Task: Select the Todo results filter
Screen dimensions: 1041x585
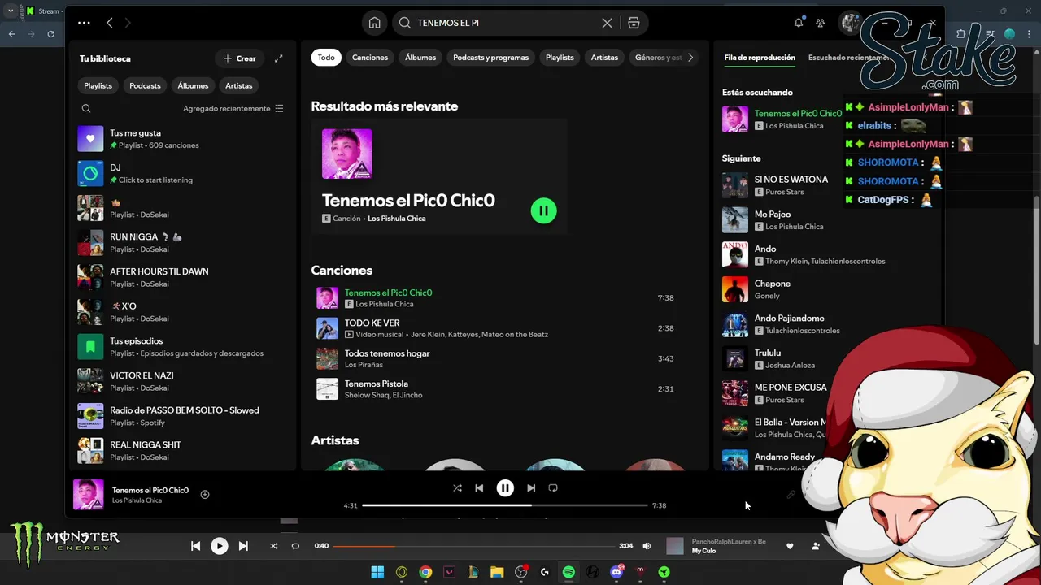Action: tap(326, 58)
